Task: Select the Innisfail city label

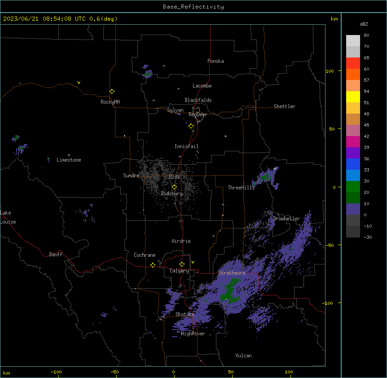Action: [186, 146]
